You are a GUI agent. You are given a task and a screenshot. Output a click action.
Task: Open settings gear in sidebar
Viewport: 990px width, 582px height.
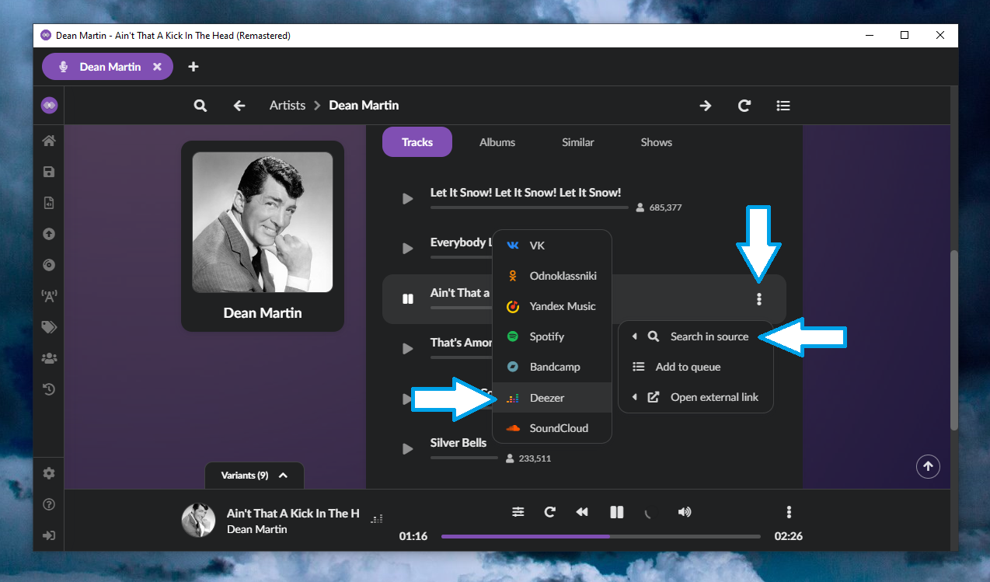click(x=49, y=473)
